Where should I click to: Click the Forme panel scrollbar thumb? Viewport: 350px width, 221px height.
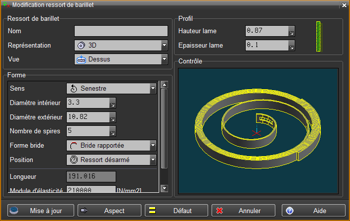tap(164, 129)
